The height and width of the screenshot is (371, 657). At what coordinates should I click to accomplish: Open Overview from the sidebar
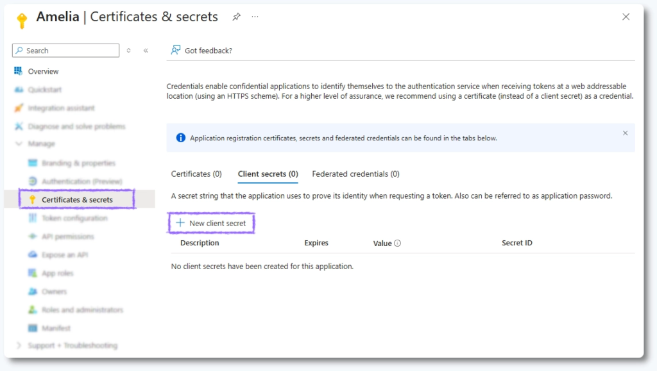(43, 71)
